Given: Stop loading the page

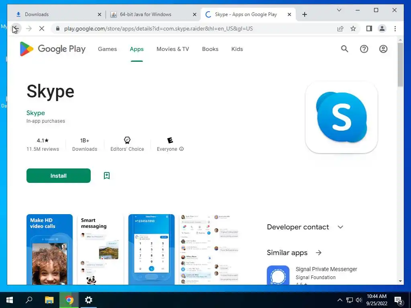Looking at the screenshot, I should [42, 28].
